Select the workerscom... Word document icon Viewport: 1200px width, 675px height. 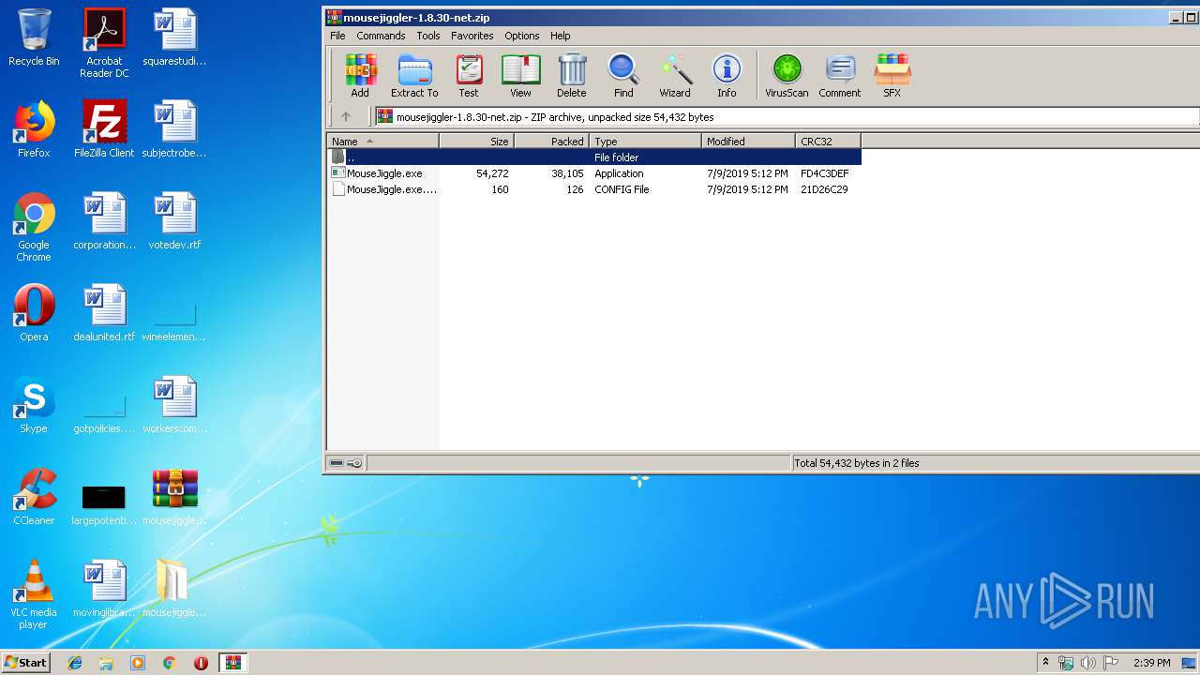[174, 405]
